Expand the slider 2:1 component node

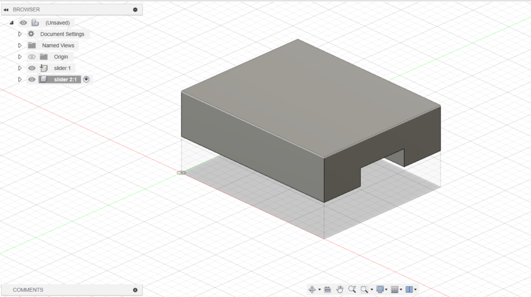20,80
